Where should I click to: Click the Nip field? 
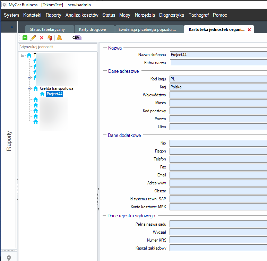coord(218,143)
